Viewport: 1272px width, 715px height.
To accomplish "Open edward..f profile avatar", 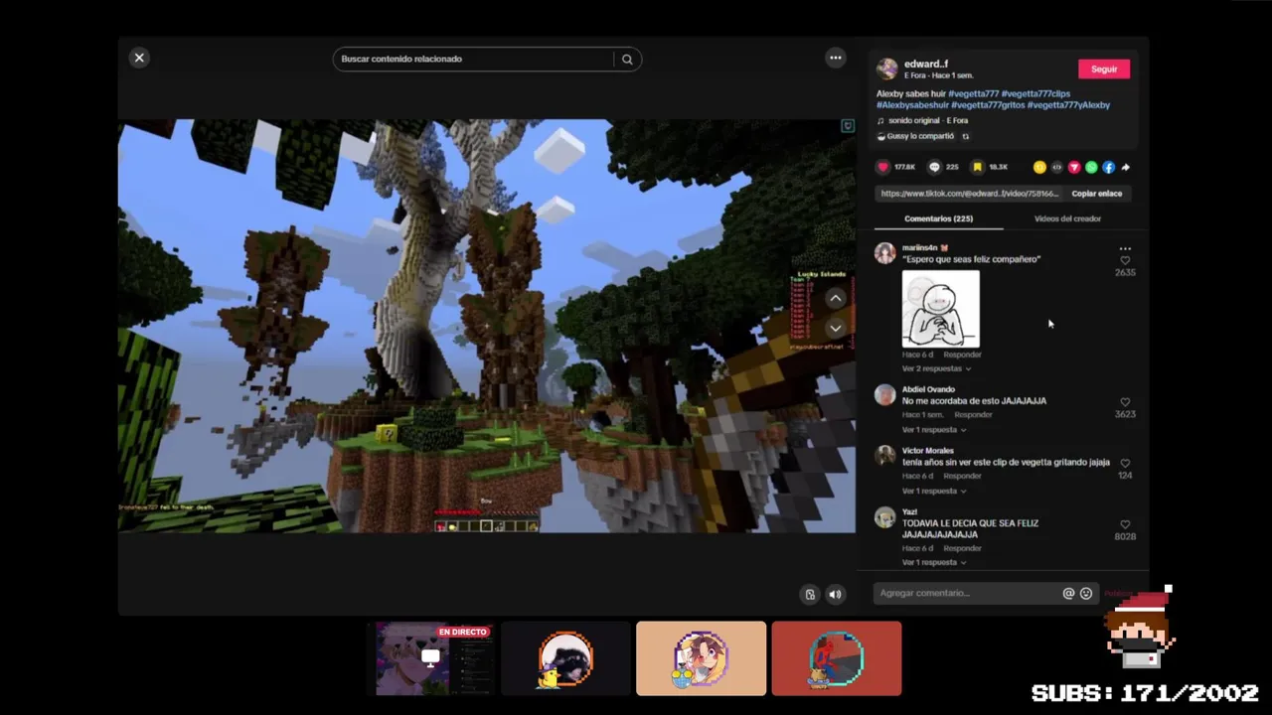I will coord(887,69).
